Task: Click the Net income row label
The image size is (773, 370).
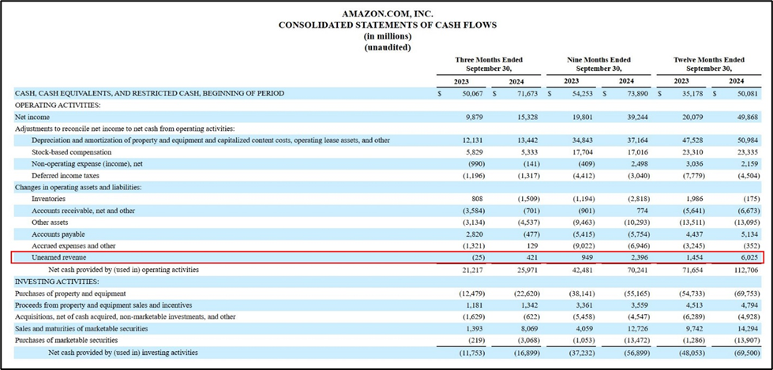Action: coord(32,117)
